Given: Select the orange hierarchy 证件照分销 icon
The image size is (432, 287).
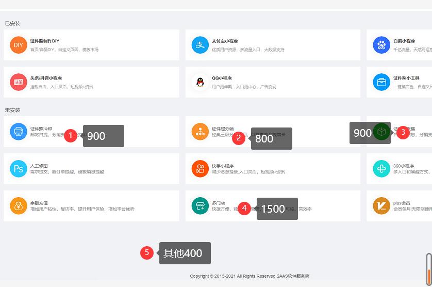Looking at the screenshot, I should tap(200, 132).
